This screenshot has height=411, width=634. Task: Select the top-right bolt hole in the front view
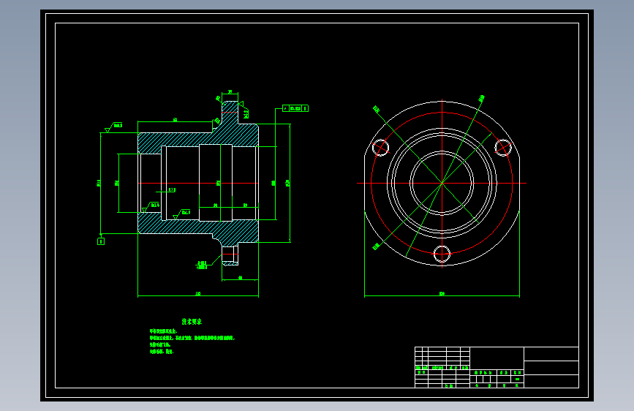(x=503, y=148)
